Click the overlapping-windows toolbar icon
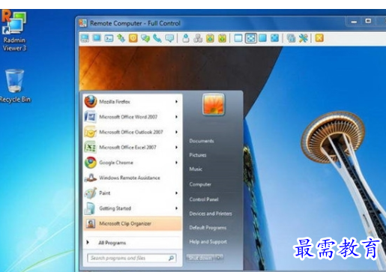 [291, 38]
